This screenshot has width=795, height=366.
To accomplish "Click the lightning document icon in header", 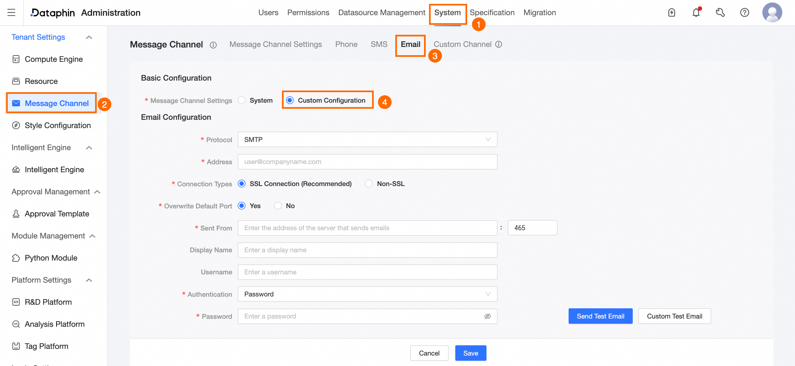I will 671,13.
